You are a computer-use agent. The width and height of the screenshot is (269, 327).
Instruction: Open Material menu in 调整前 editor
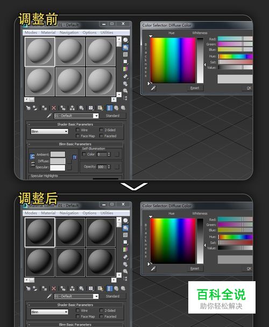coord(48,32)
